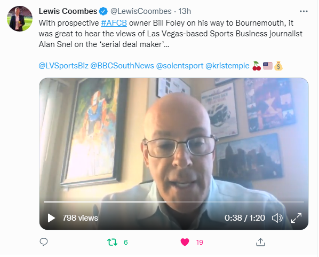
Task: Open the #AFCB hashtag link
Action: point(114,23)
